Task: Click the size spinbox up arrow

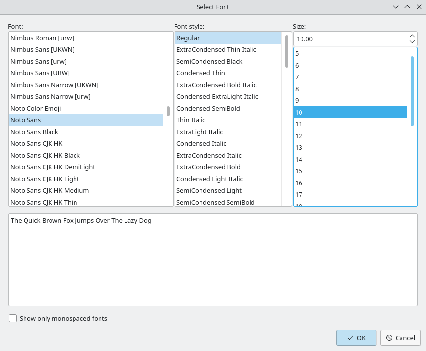Action: pos(412,36)
